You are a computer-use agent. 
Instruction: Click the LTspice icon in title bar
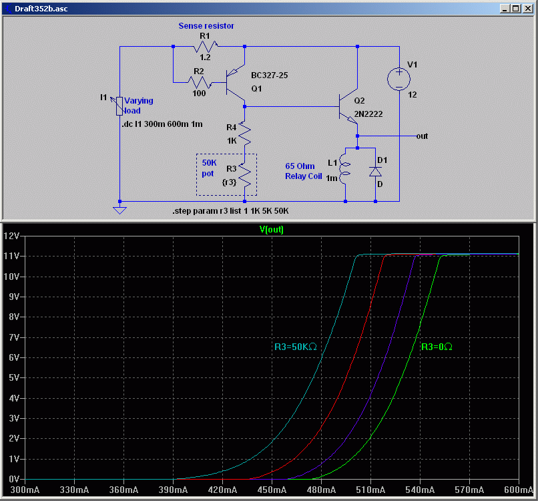point(8,9)
